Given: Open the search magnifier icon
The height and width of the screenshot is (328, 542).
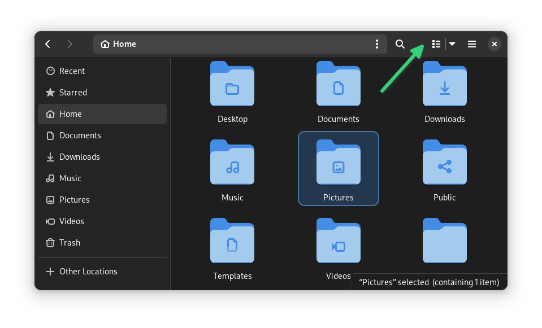Looking at the screenshot, I should [400, 44].
